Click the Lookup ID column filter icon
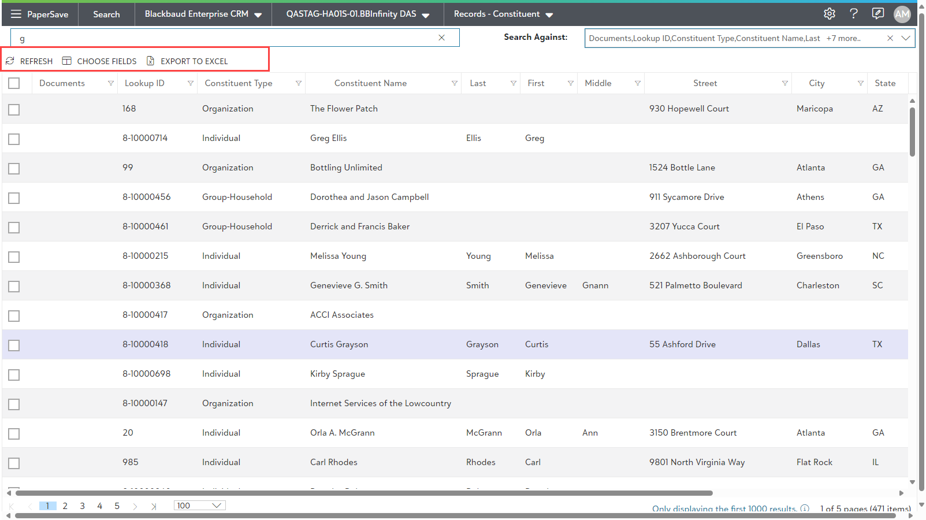The width and height of the screenshot is (926, 520). 190,83
